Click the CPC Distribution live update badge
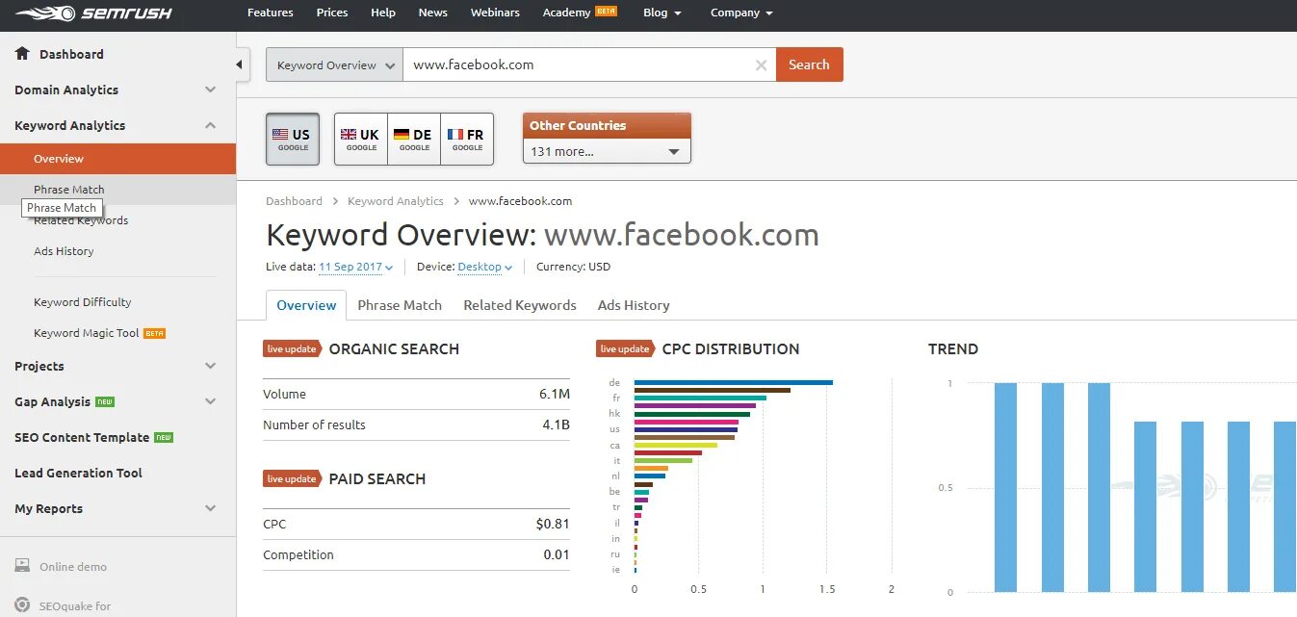 pos(625,348)
